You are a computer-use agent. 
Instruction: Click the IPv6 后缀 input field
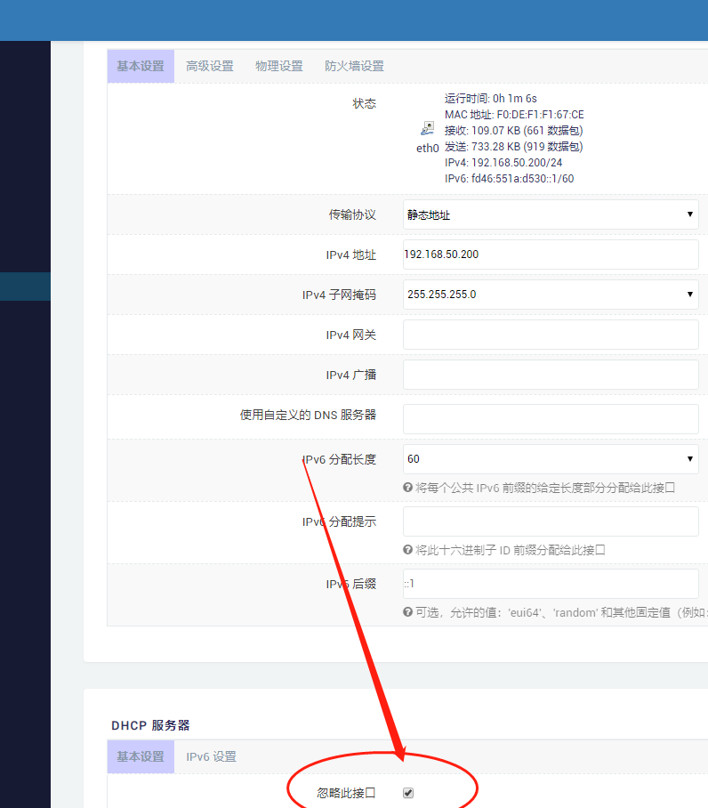click(x=551, y=584)
